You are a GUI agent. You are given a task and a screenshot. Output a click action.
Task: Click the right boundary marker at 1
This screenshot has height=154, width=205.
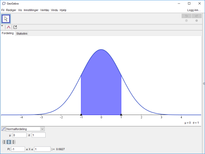click(121, 115)
